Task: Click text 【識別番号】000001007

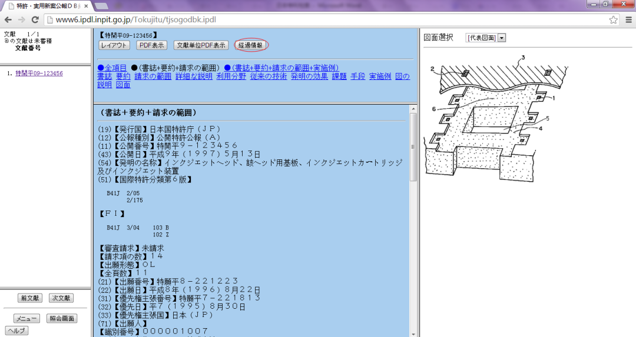Action: (153, 331)
